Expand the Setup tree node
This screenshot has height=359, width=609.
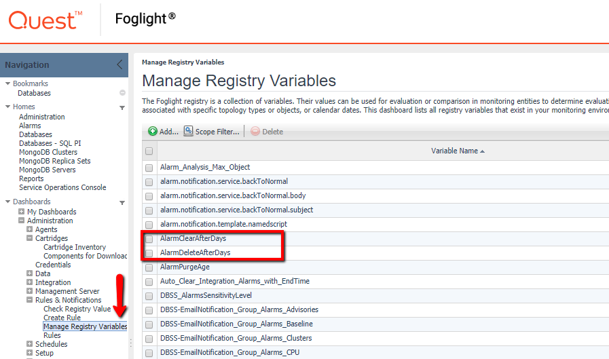pos(29,353)
